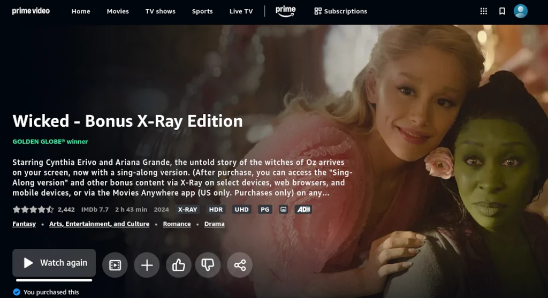This screenshot has width=548, height=298.
Task: Go to the Movies section
Action: pos(118,11)
